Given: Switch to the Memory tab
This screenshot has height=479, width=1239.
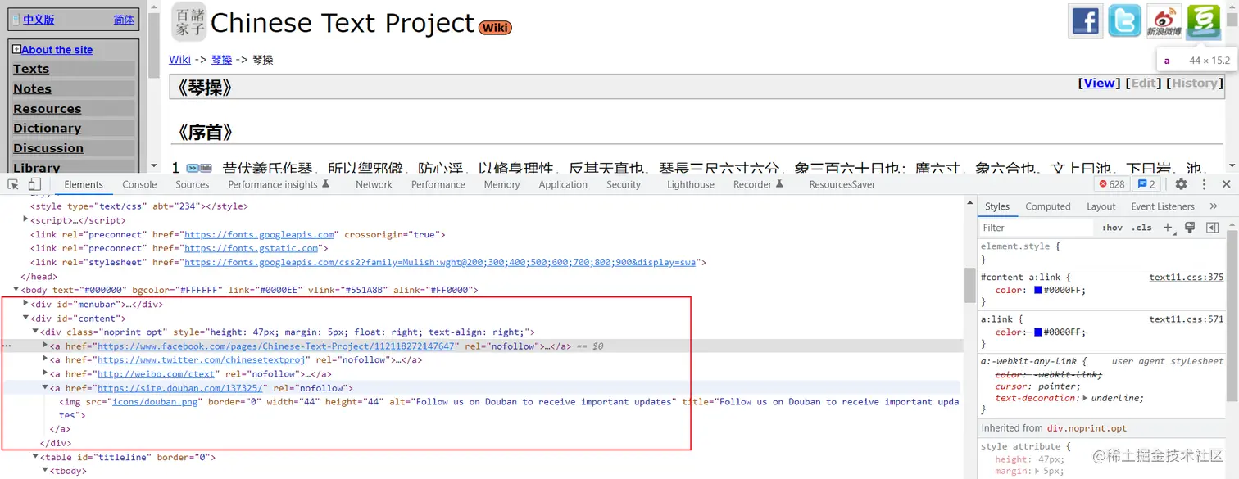Looking at the screenshot, I should pos(501,184).
